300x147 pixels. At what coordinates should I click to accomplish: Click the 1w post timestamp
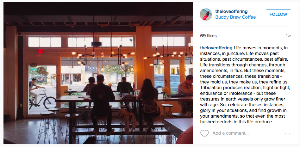(x=288, y=36)
